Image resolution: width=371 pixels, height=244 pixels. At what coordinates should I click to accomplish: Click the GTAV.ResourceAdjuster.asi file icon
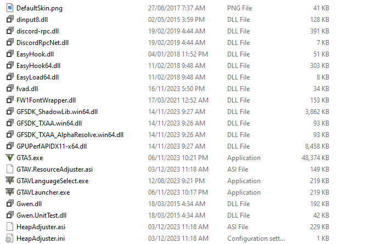pyautogui.click(x=10, y=169)
